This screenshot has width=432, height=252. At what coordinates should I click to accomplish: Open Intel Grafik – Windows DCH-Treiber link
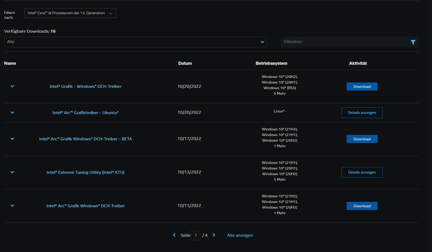(x=86, y=86)
